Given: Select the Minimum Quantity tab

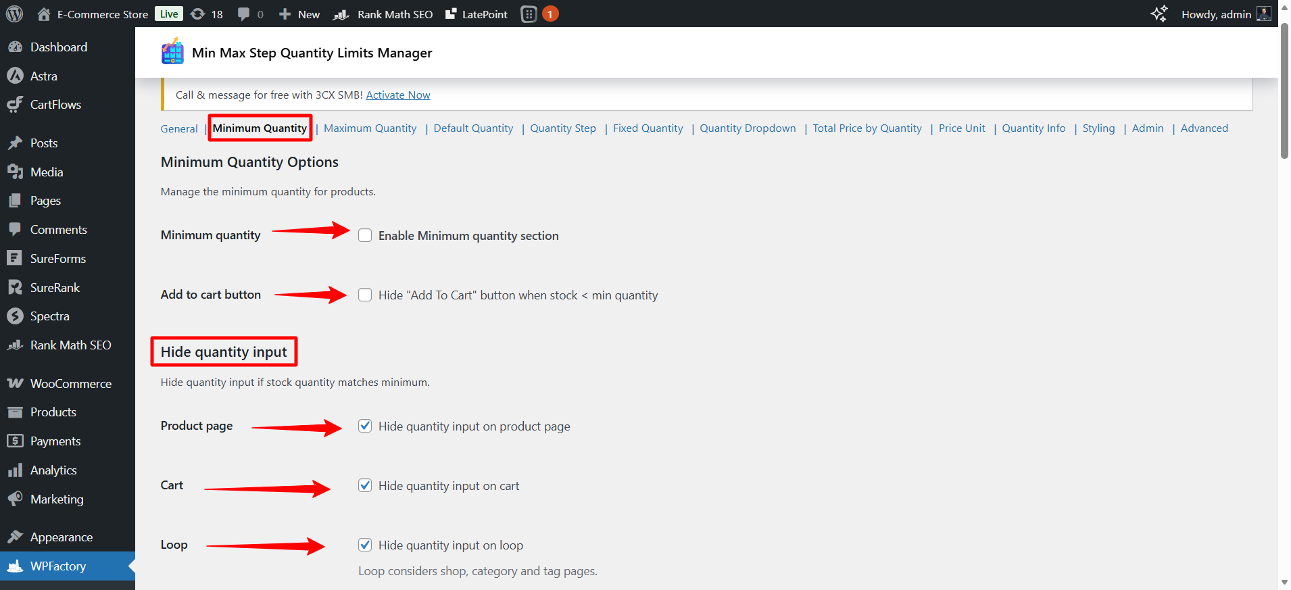Looking at the screenshot, I should tap(260, 128).
